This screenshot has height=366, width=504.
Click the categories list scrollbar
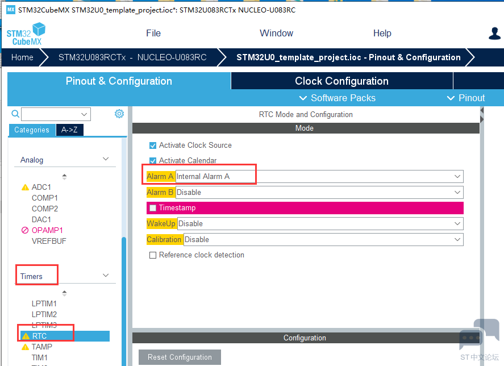(124, 301)
